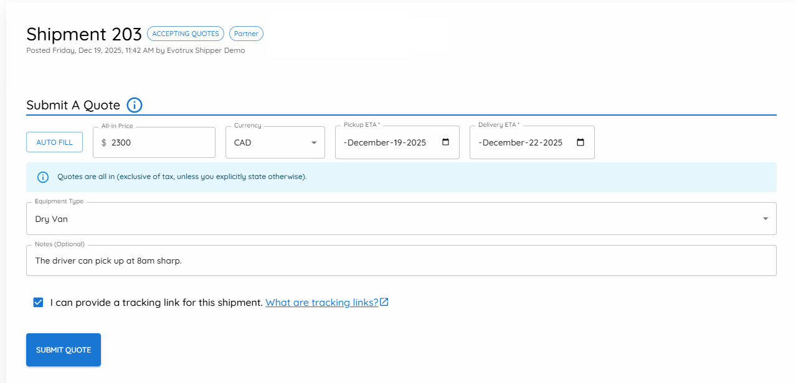The image size is (796, 383).
Task: Open the Delivery ETA calendar picker icon
Action: point(580,142)
